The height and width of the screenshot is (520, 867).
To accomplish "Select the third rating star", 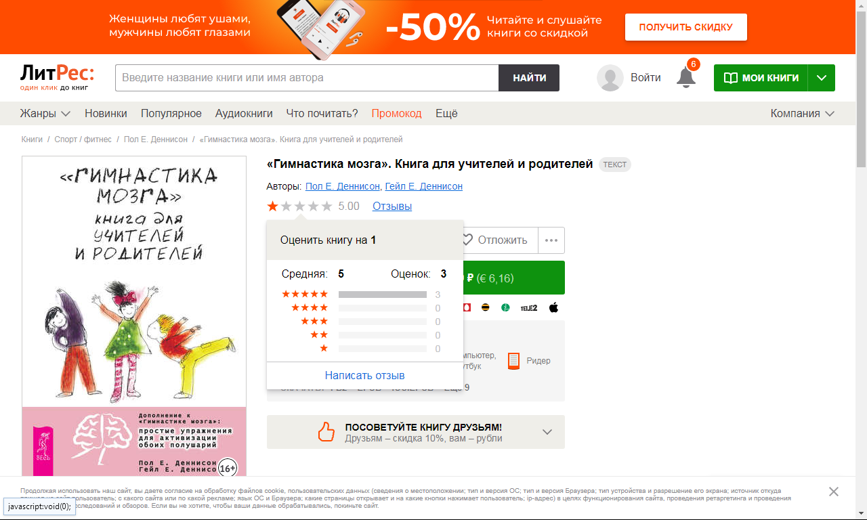I will tap(299, 206).
